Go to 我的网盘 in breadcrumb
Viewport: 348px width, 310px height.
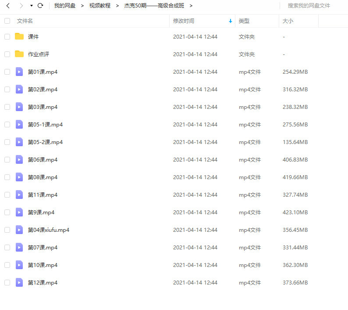pyautogui.click(x=65, y=6)
